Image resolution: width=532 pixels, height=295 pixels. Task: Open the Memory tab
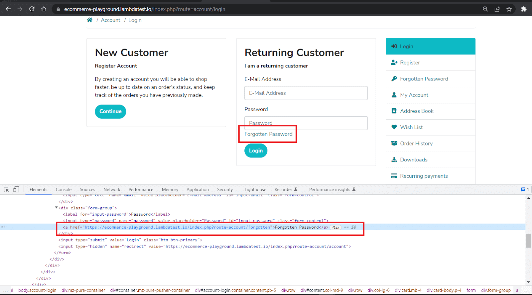click(170, 189)
